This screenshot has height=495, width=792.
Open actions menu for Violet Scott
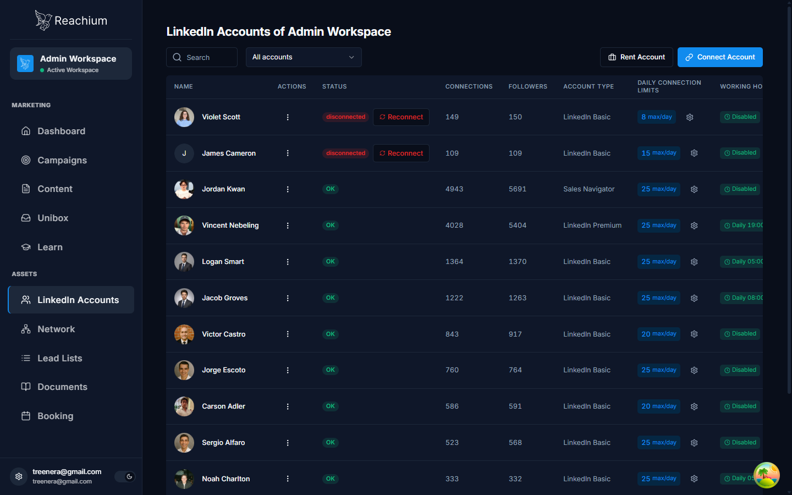288,117
